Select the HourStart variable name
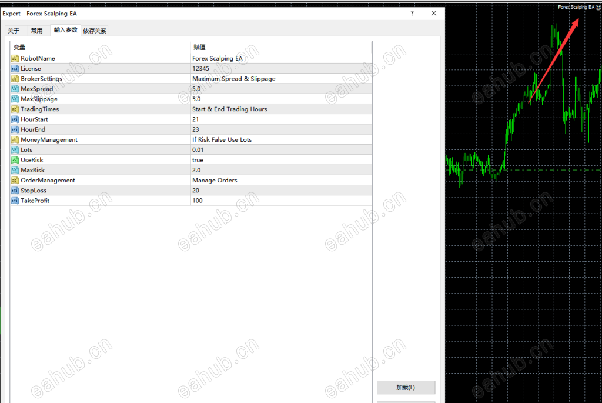The height and width of the screenshot is (403, 602). click(x=34, y=119)
